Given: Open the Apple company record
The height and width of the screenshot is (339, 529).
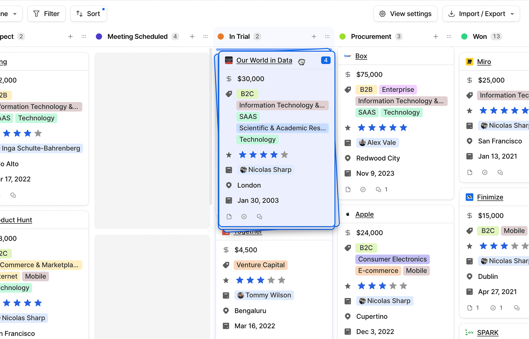Looking at the screenshot, I should (364, 214).
